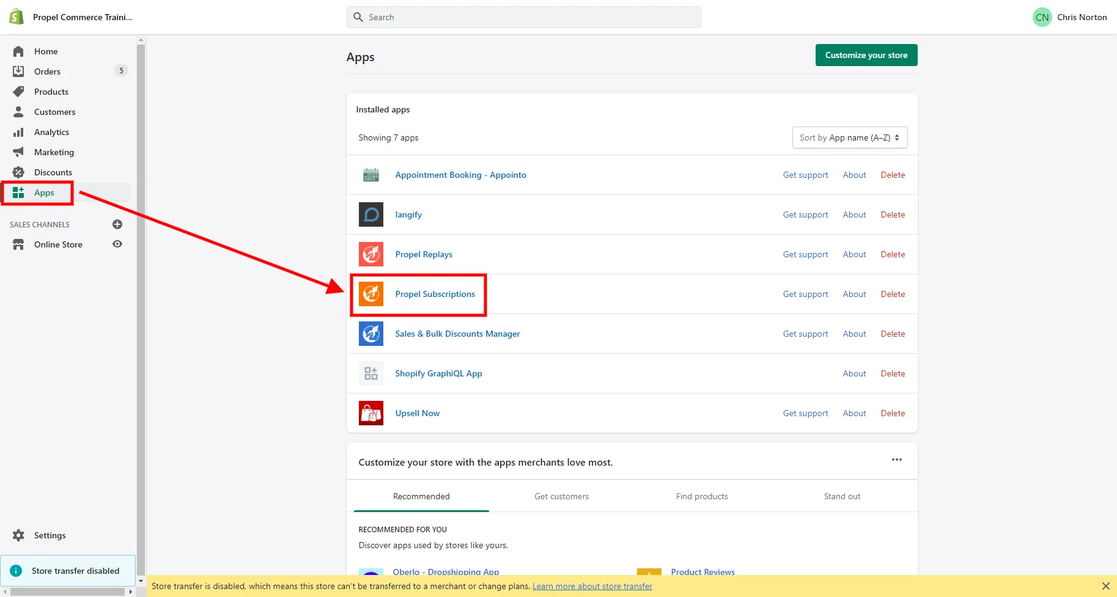
Task: Click the Marketing megaphone icon
Action: click(x=18, y=152)
